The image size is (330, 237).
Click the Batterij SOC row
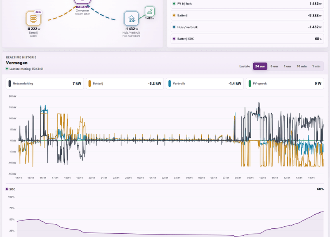(247, 39)
